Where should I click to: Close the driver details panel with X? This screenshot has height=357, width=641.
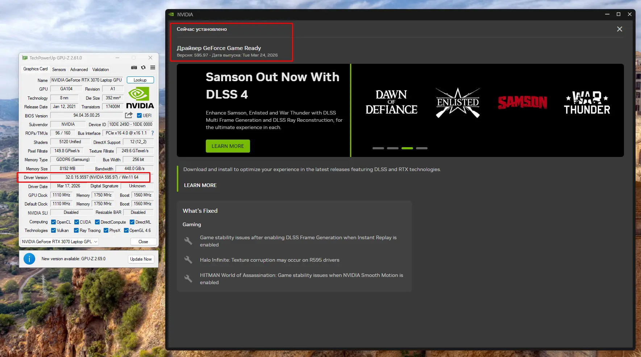click(x=620, y=29)
